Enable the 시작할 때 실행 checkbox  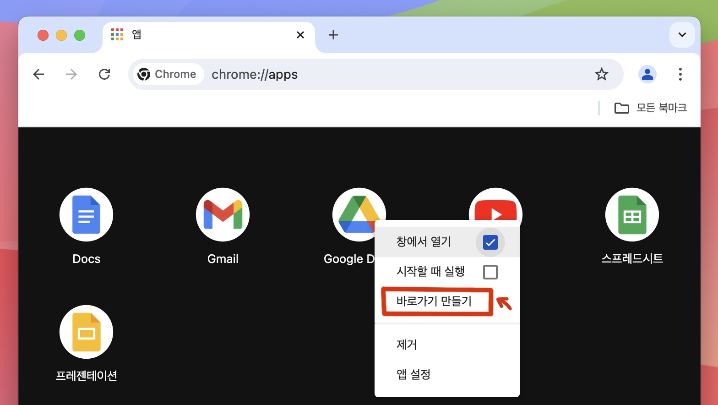point(490,272)
